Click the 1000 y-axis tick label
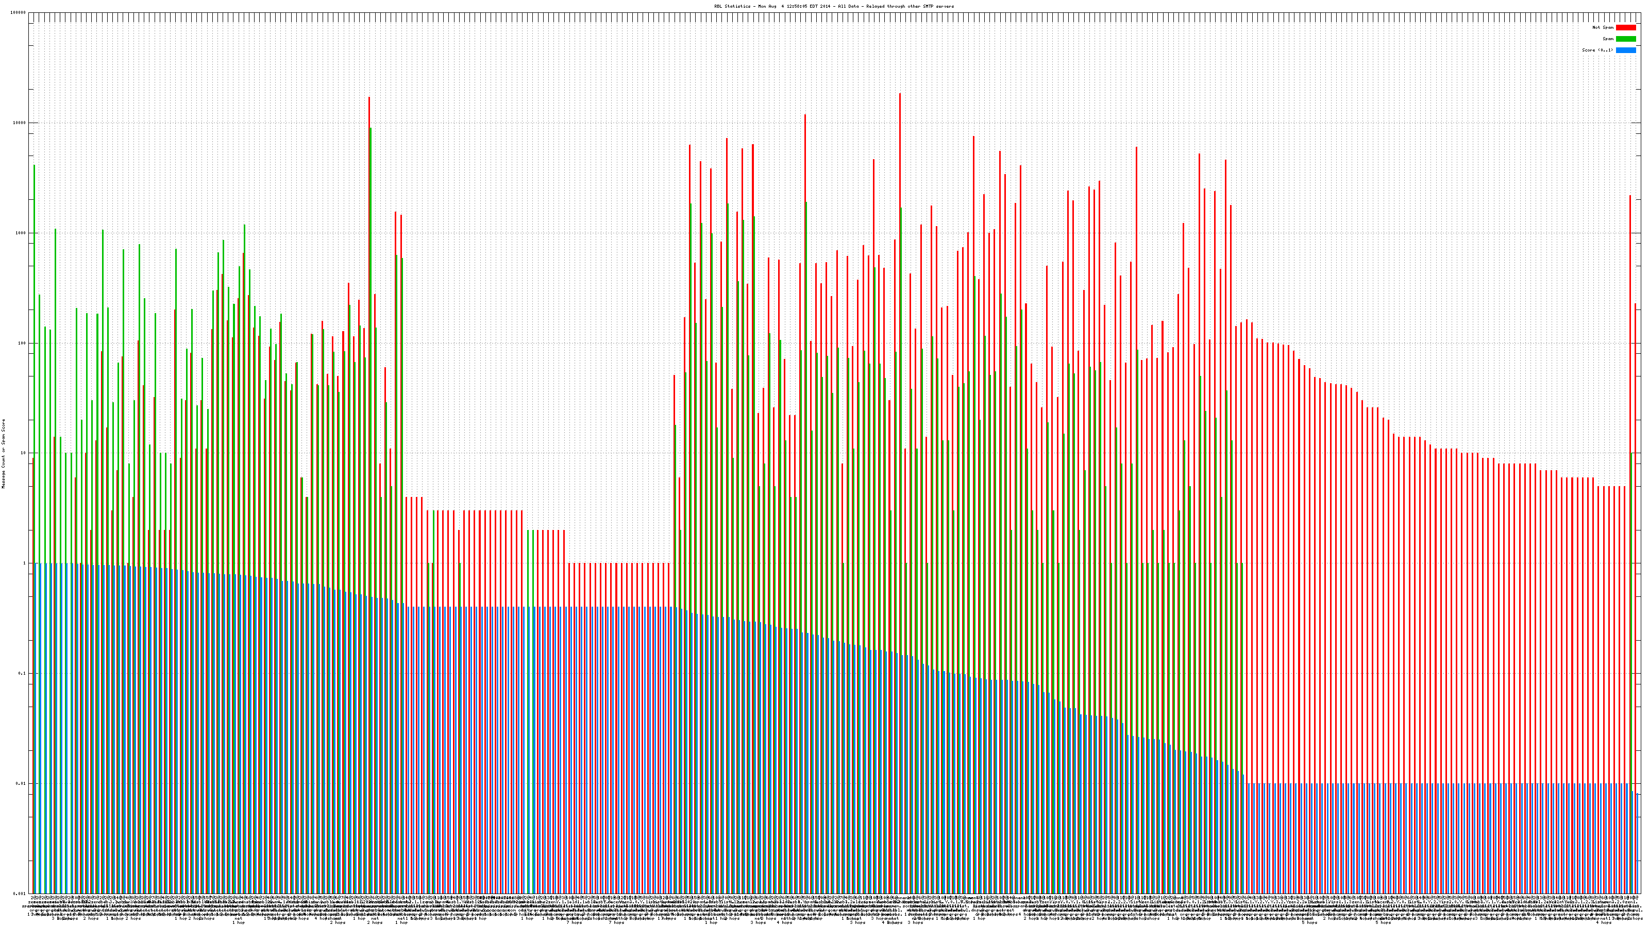1649x927 pixels. click(x=21, y=233)
